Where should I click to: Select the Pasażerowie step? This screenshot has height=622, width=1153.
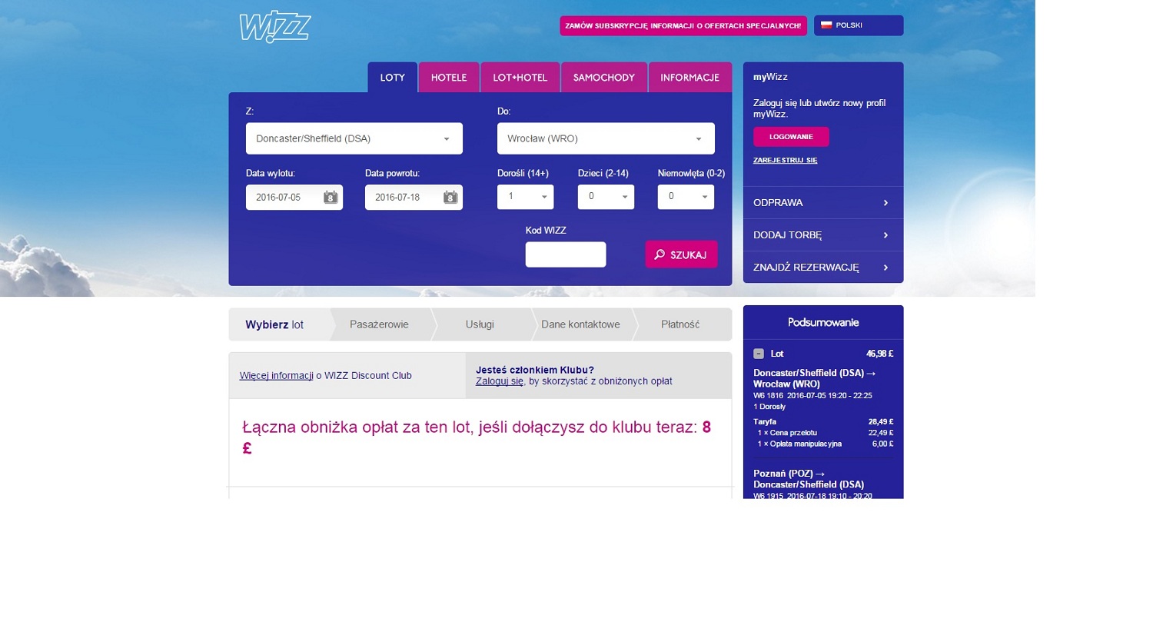coord(379,324)
